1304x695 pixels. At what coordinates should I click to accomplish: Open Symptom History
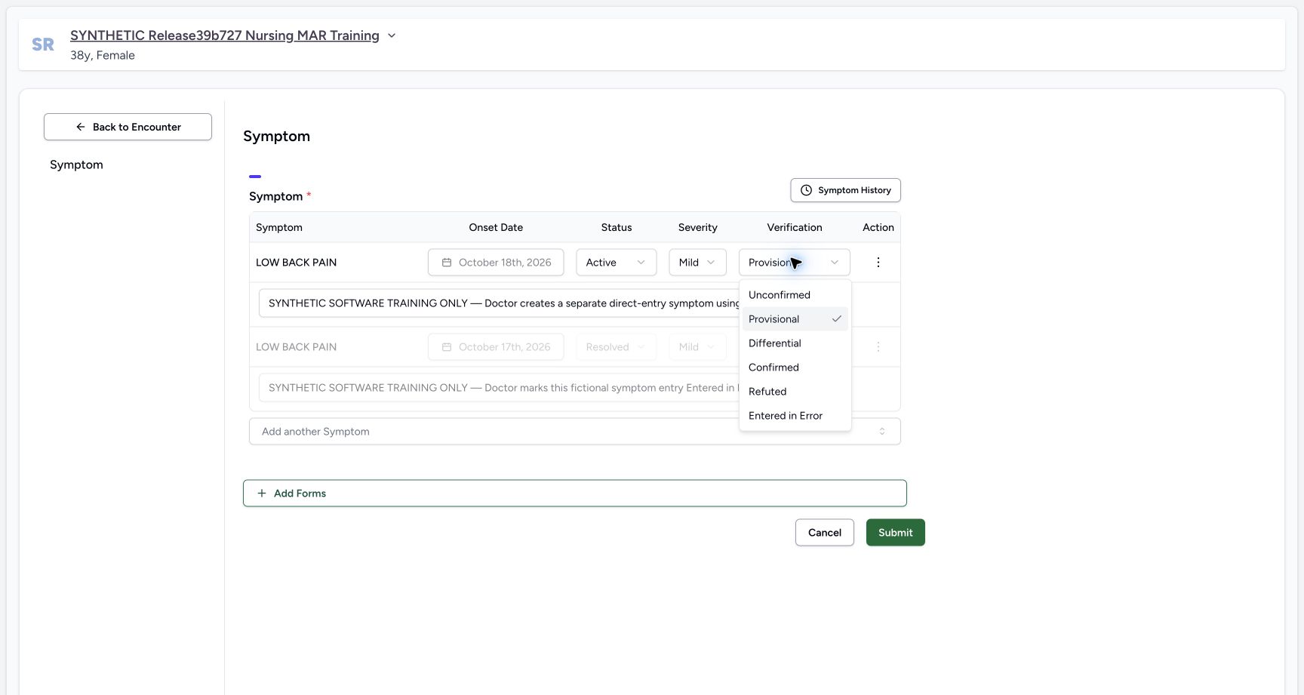pos(845,190)
